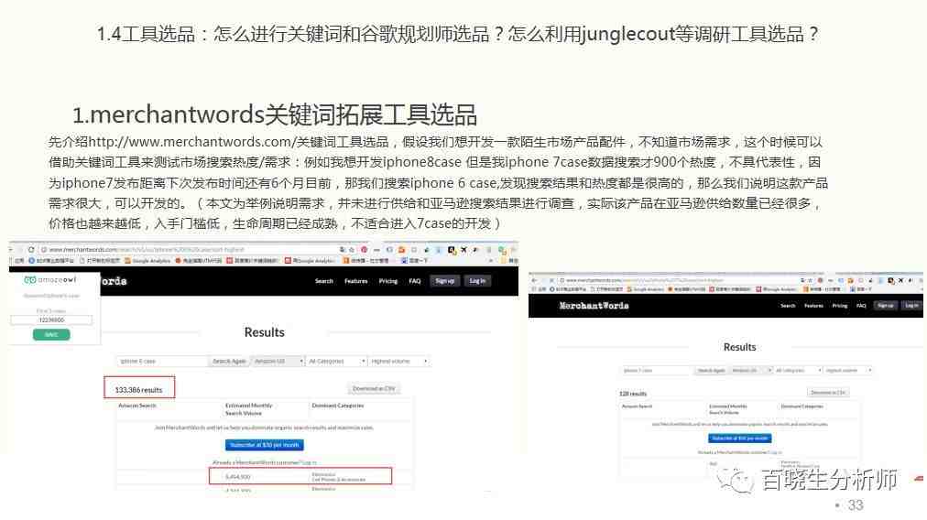Open Pricing in right MerchantWords header
The width and height of the screenshot is (927, 520).
coord(839,306)
